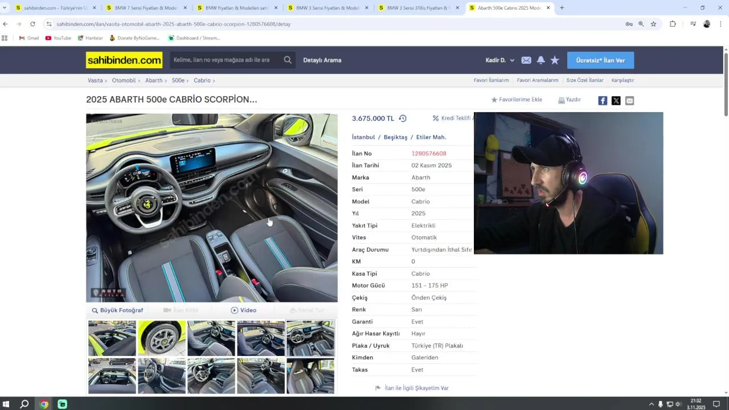
Task: Open Size Özel İlanlar link
Action: pos(585,80)
